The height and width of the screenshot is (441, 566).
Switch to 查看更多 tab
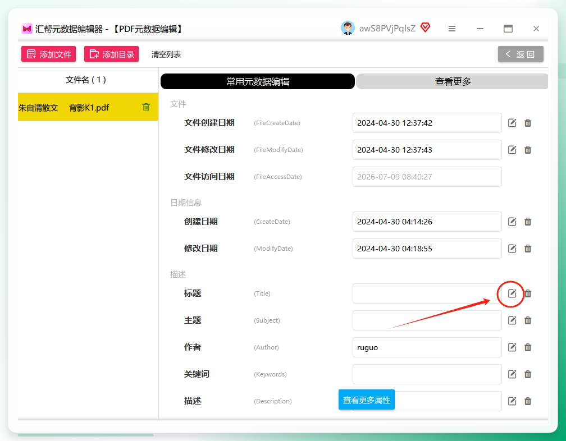pyautogui.click(x=452, y=81)
